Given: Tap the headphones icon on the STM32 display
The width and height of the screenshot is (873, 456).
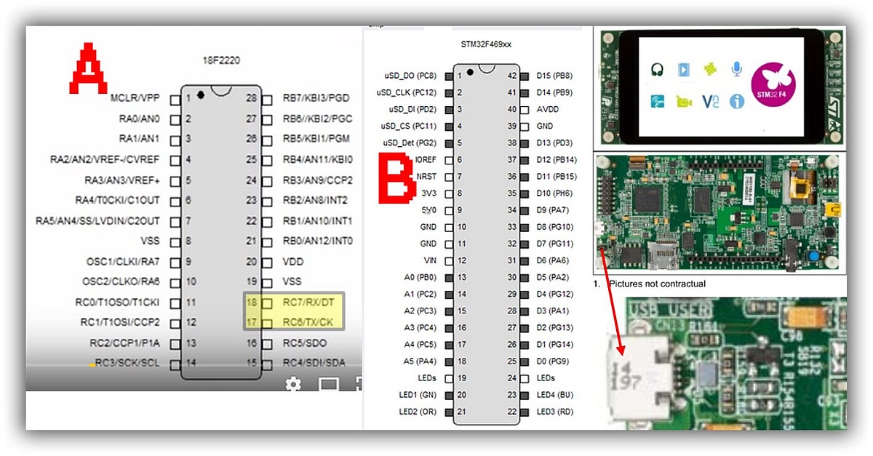Looking at the screenshot, I should [x=657, y=69].
